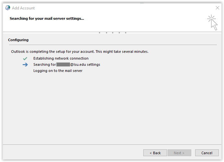This screenshot has width=224, height=162.
Task: Click the animated progress dots indicator
Action: (112, 33)
